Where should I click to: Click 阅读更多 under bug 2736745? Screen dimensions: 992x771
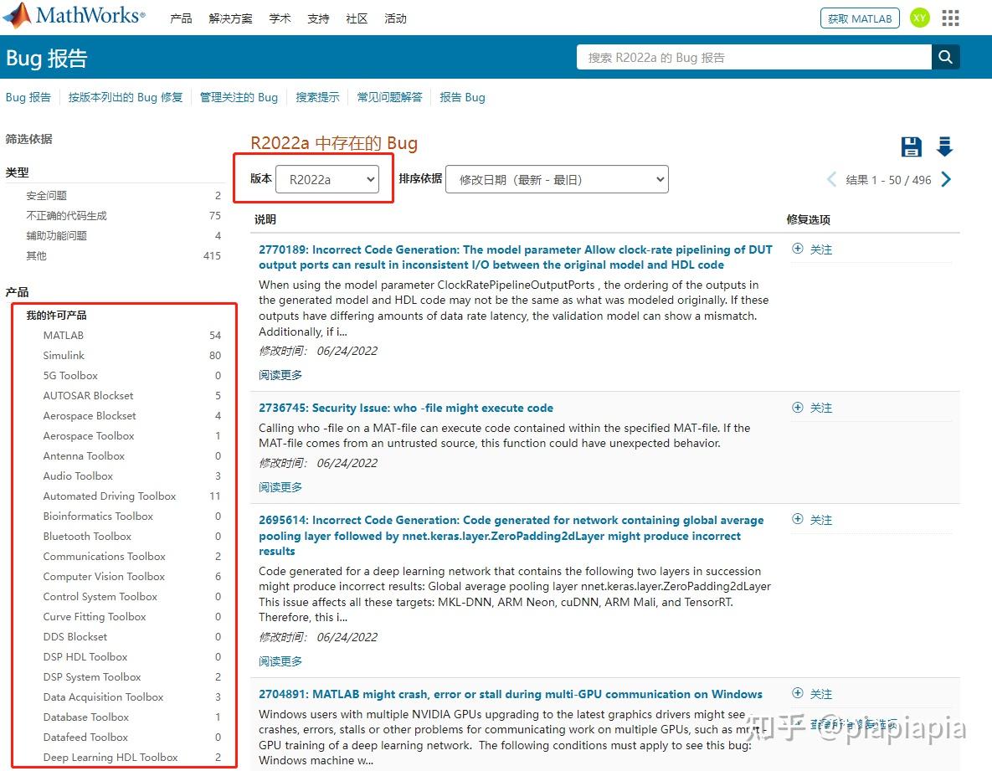[280, 487]
